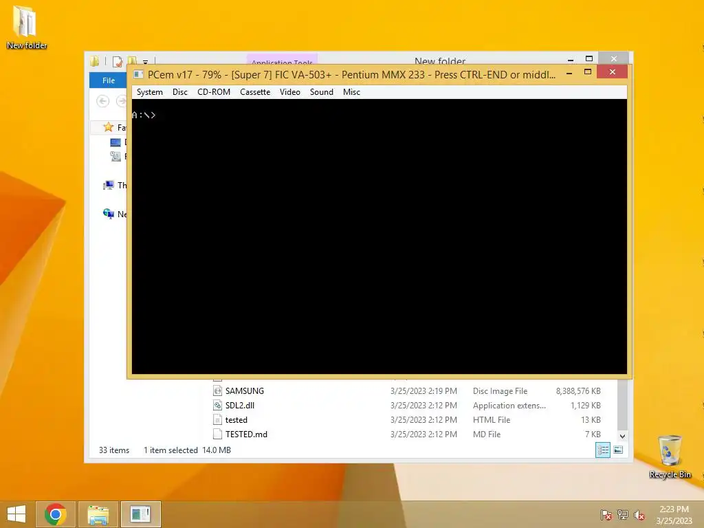This screenshot has width=704, height=528.
Task: Open the Video menu
Action: click(x=289, y=92)
